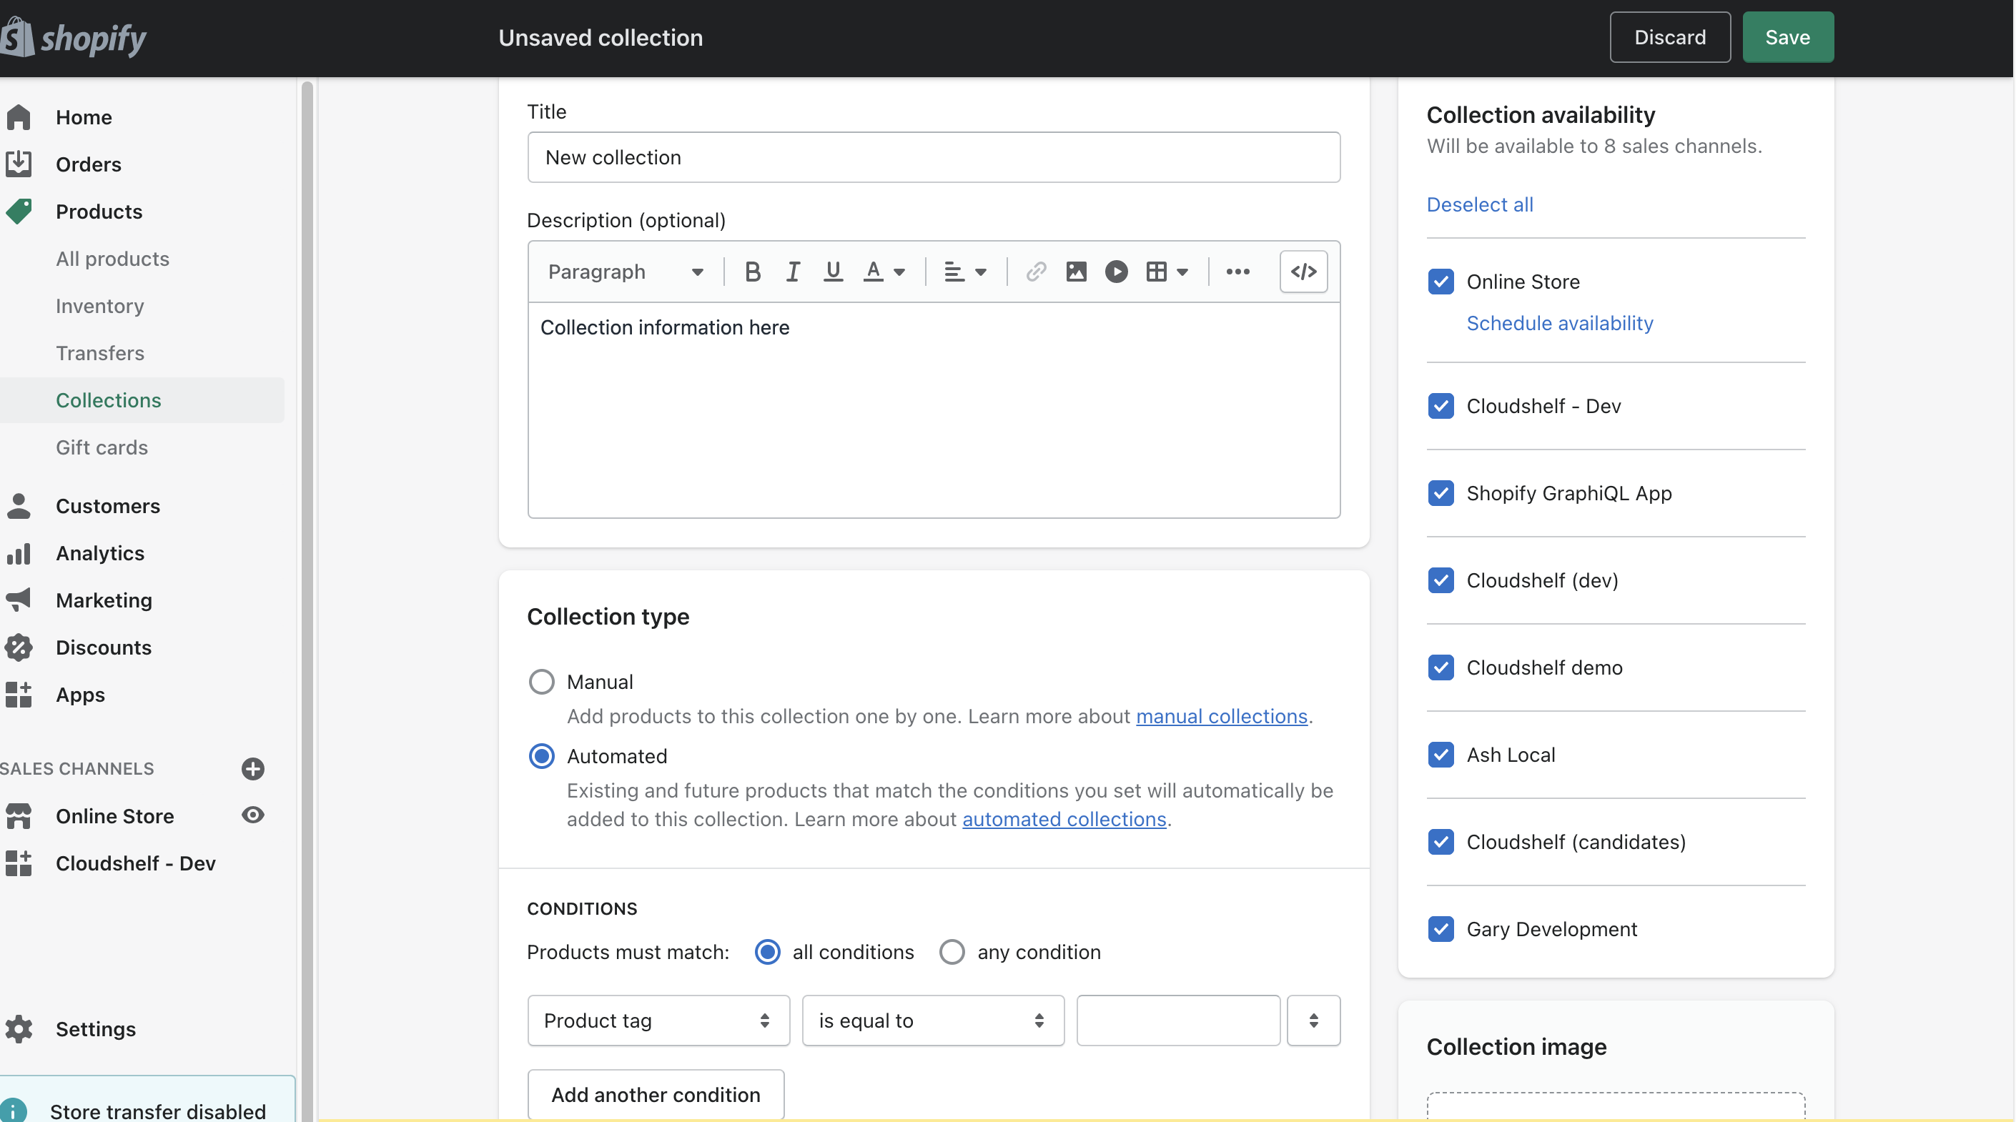Open the Inventory page
The height and width of the screenshot is (1122, 2016).
pyautogui.click(x=100, y=306)
